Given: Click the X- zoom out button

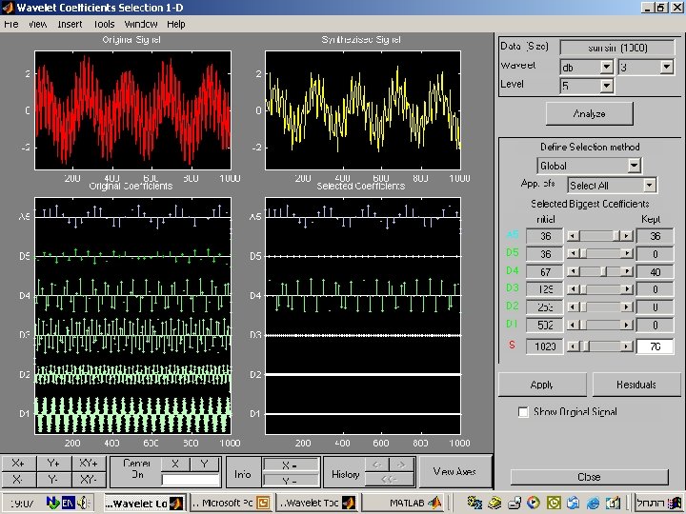Looking at the screenshot, I should [18, 479].
